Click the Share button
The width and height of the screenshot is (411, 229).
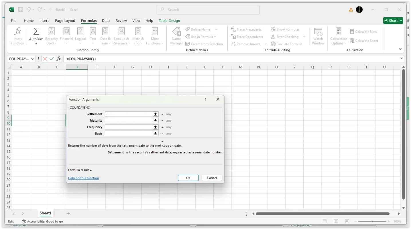(x=393, y=21)
